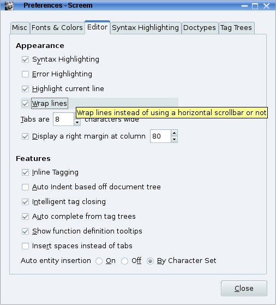Screen dimensions: 276x305
Task: Decrease tab width with down arrow
Action: click(77, 122)
